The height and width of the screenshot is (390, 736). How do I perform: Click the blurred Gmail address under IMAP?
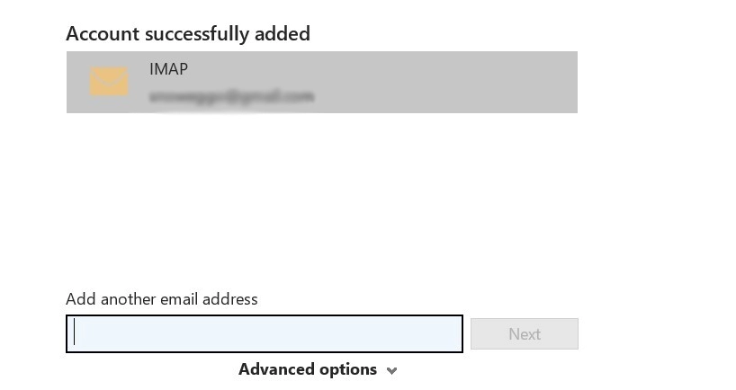(231, 95)
